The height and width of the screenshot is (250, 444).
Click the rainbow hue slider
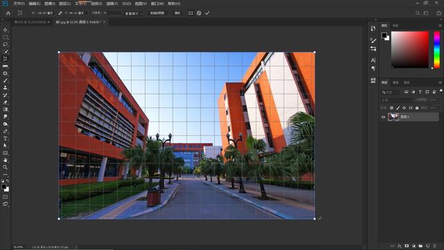pos(437,49)
